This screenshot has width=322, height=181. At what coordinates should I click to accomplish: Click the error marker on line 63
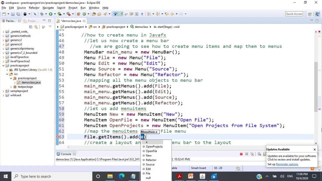tap(57, 137)
